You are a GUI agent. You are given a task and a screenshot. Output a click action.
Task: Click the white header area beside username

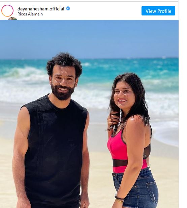(x=105, y=11)
